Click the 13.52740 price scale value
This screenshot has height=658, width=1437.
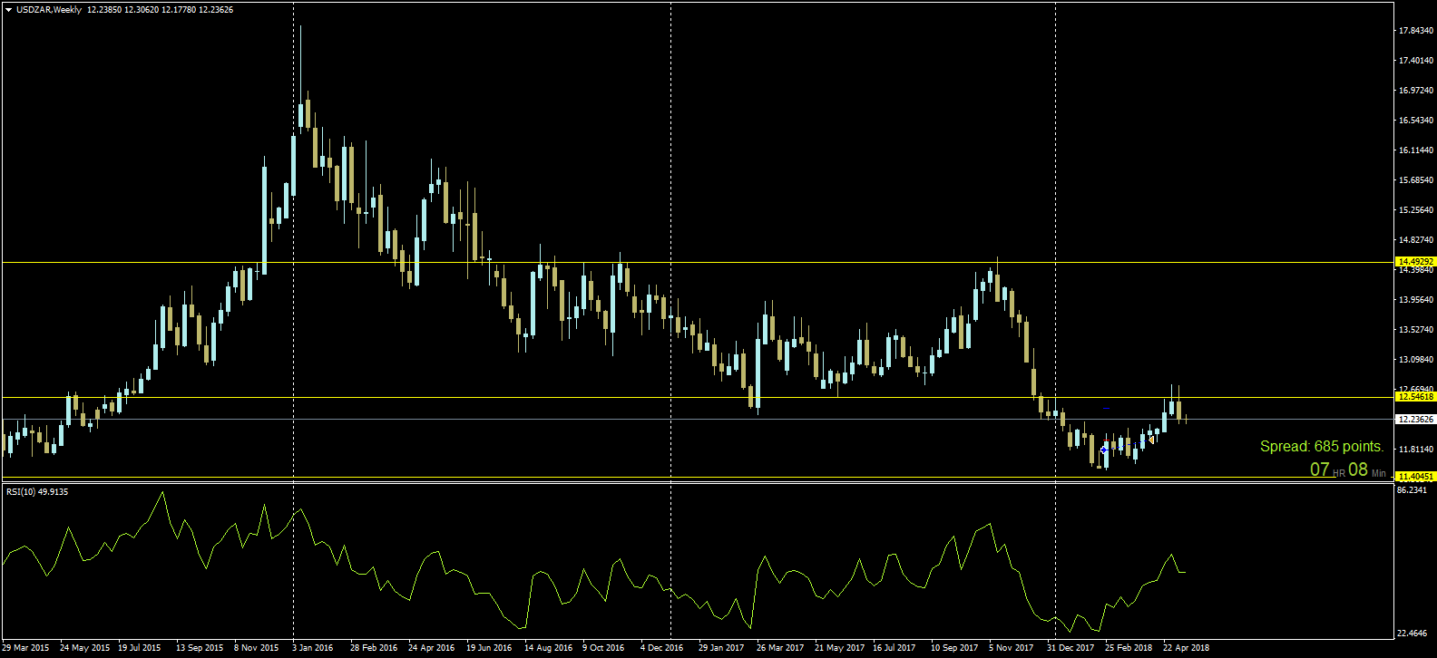click(x=1416, y=330)
